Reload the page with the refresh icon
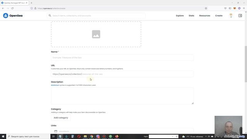Screen dimensions: 247x139 pos(12,8)
